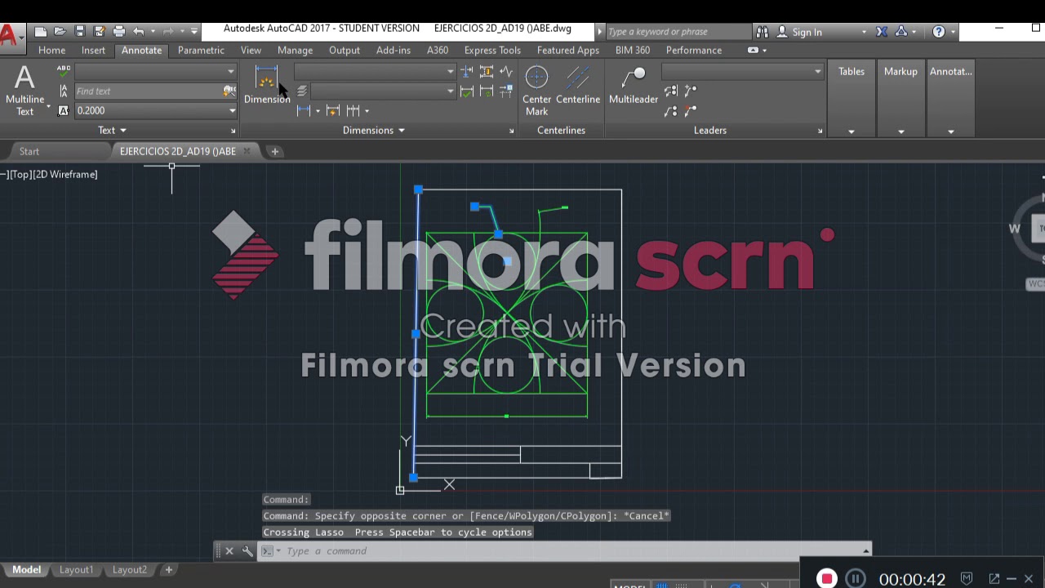Expand the Dimensions panel arrow

click(x=401, y=131)
